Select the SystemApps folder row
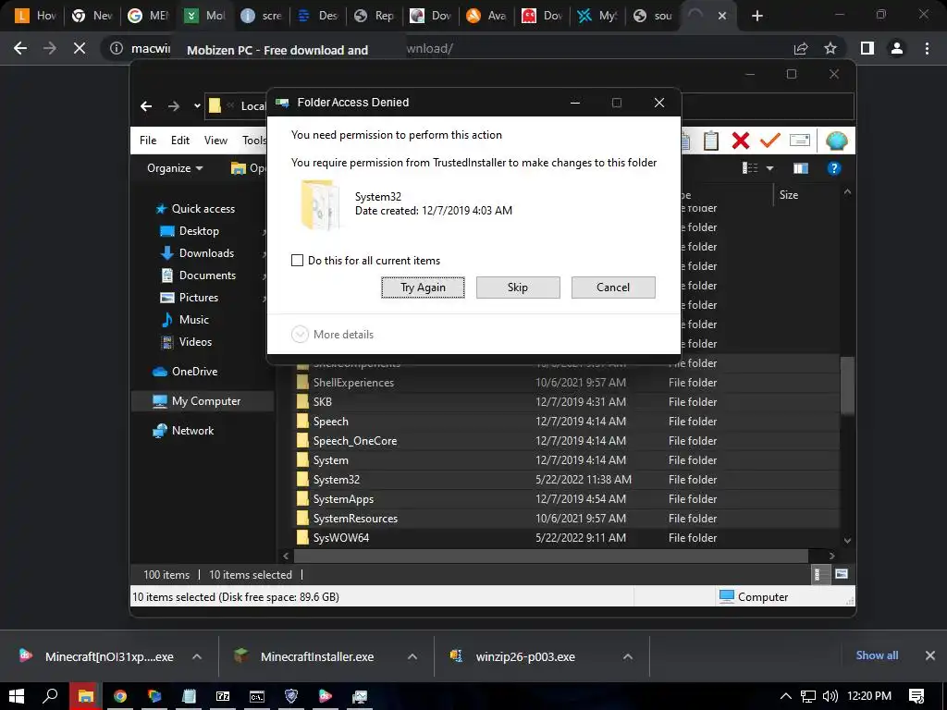This screenshot has height=710, width=947. pos(565,499)
